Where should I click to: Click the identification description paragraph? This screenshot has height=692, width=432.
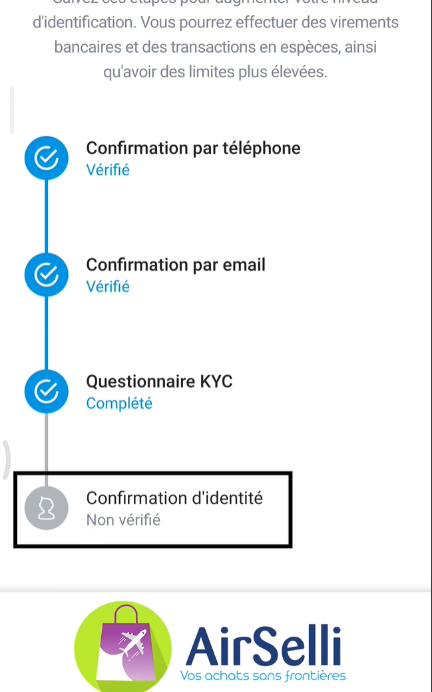click(215, 48)
